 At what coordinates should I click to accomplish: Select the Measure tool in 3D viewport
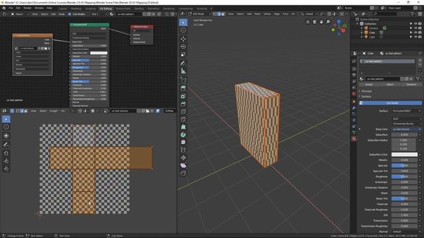[x=183, y=71]
